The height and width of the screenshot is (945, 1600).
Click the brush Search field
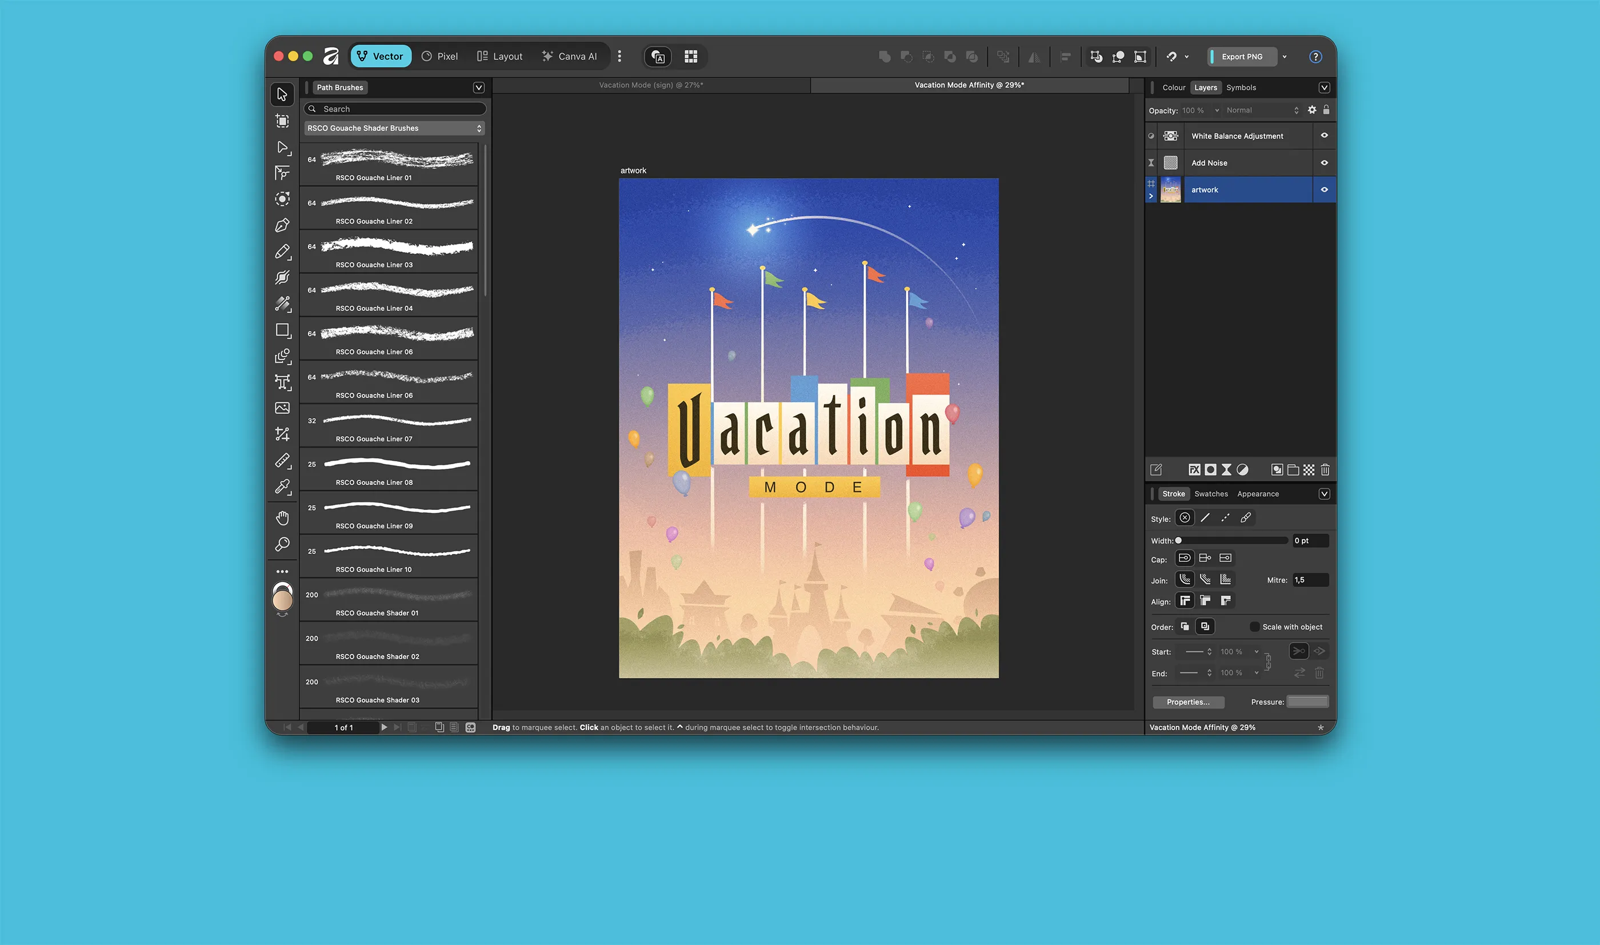395,109
